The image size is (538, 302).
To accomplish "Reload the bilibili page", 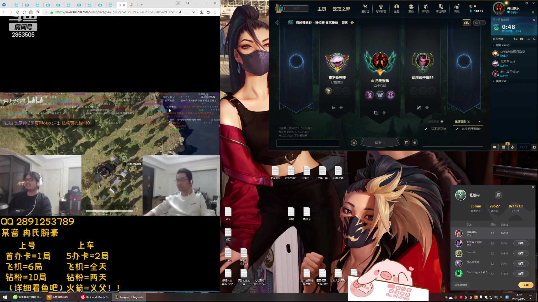I will (x=17, y=12).
